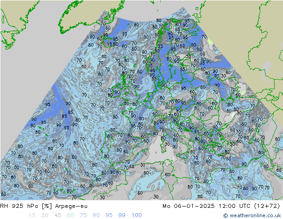Click legend value 45
The width and height of the screenshot is (283, 219).
click(58, 215)
